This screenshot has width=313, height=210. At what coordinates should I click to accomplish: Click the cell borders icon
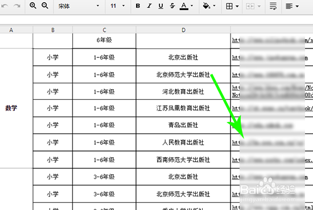229,6
